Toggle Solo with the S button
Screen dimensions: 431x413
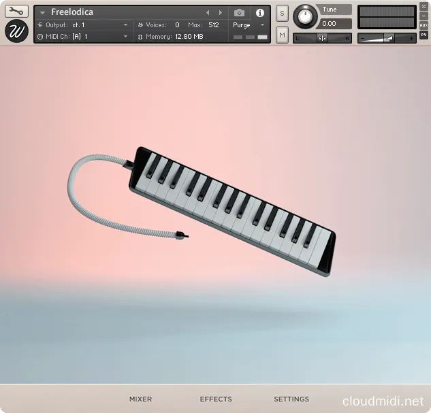(x=282, y=14)
